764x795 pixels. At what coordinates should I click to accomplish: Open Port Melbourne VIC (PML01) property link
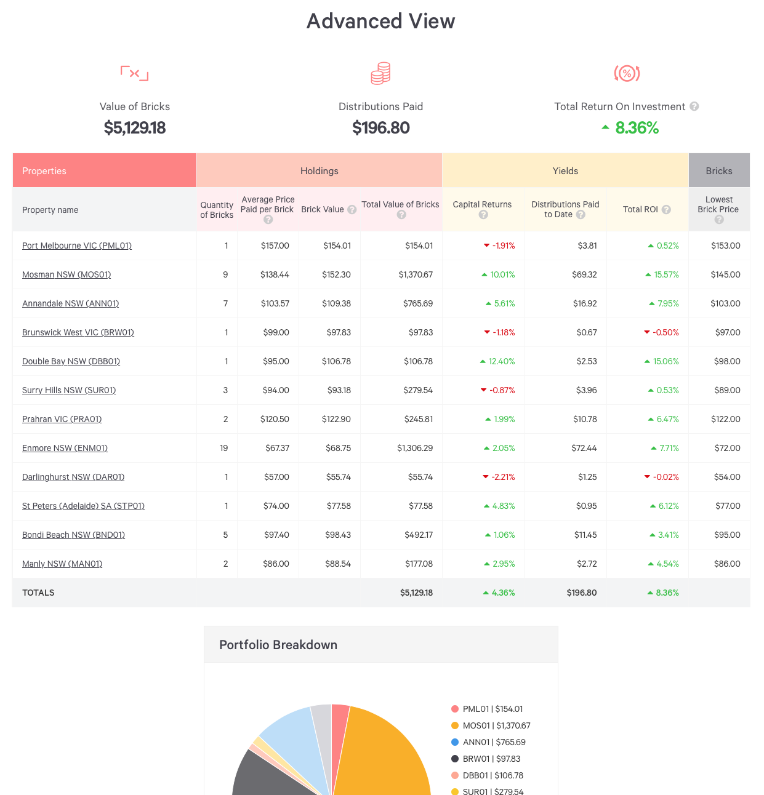pyautogui.click(x=77, y=246)
